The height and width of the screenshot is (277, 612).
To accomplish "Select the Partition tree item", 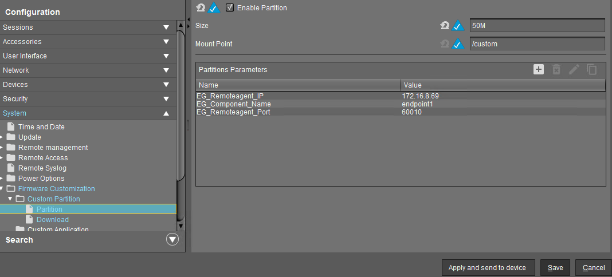I will (49, 209).
